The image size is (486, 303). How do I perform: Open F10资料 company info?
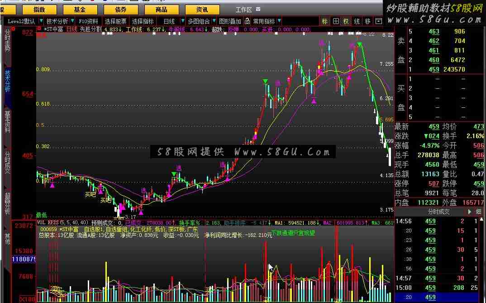pyautogui.click(x=88, y=21)
